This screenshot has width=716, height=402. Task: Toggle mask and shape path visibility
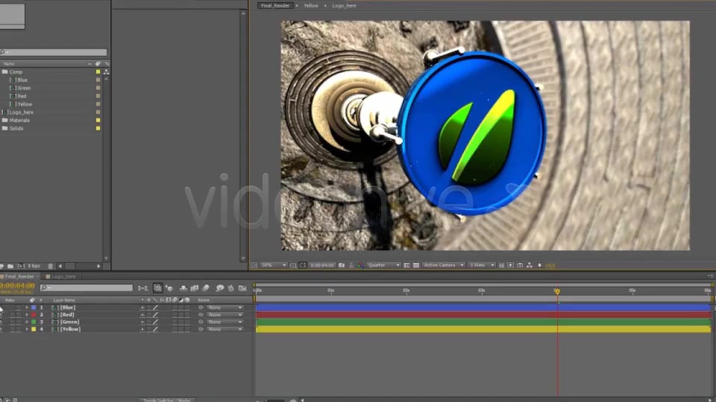pos(303,265)
